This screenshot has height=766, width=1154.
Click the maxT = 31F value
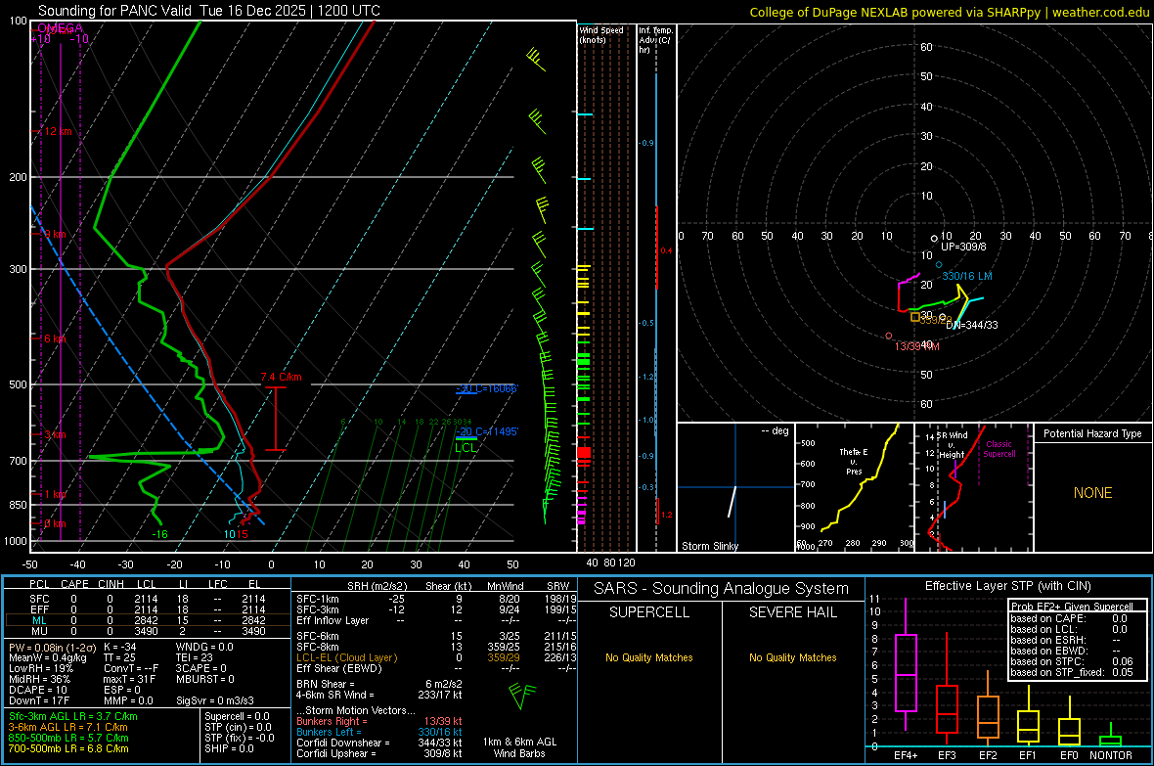129,679
